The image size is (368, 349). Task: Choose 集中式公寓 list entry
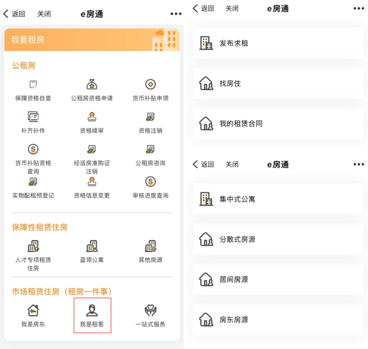[278, 199]
